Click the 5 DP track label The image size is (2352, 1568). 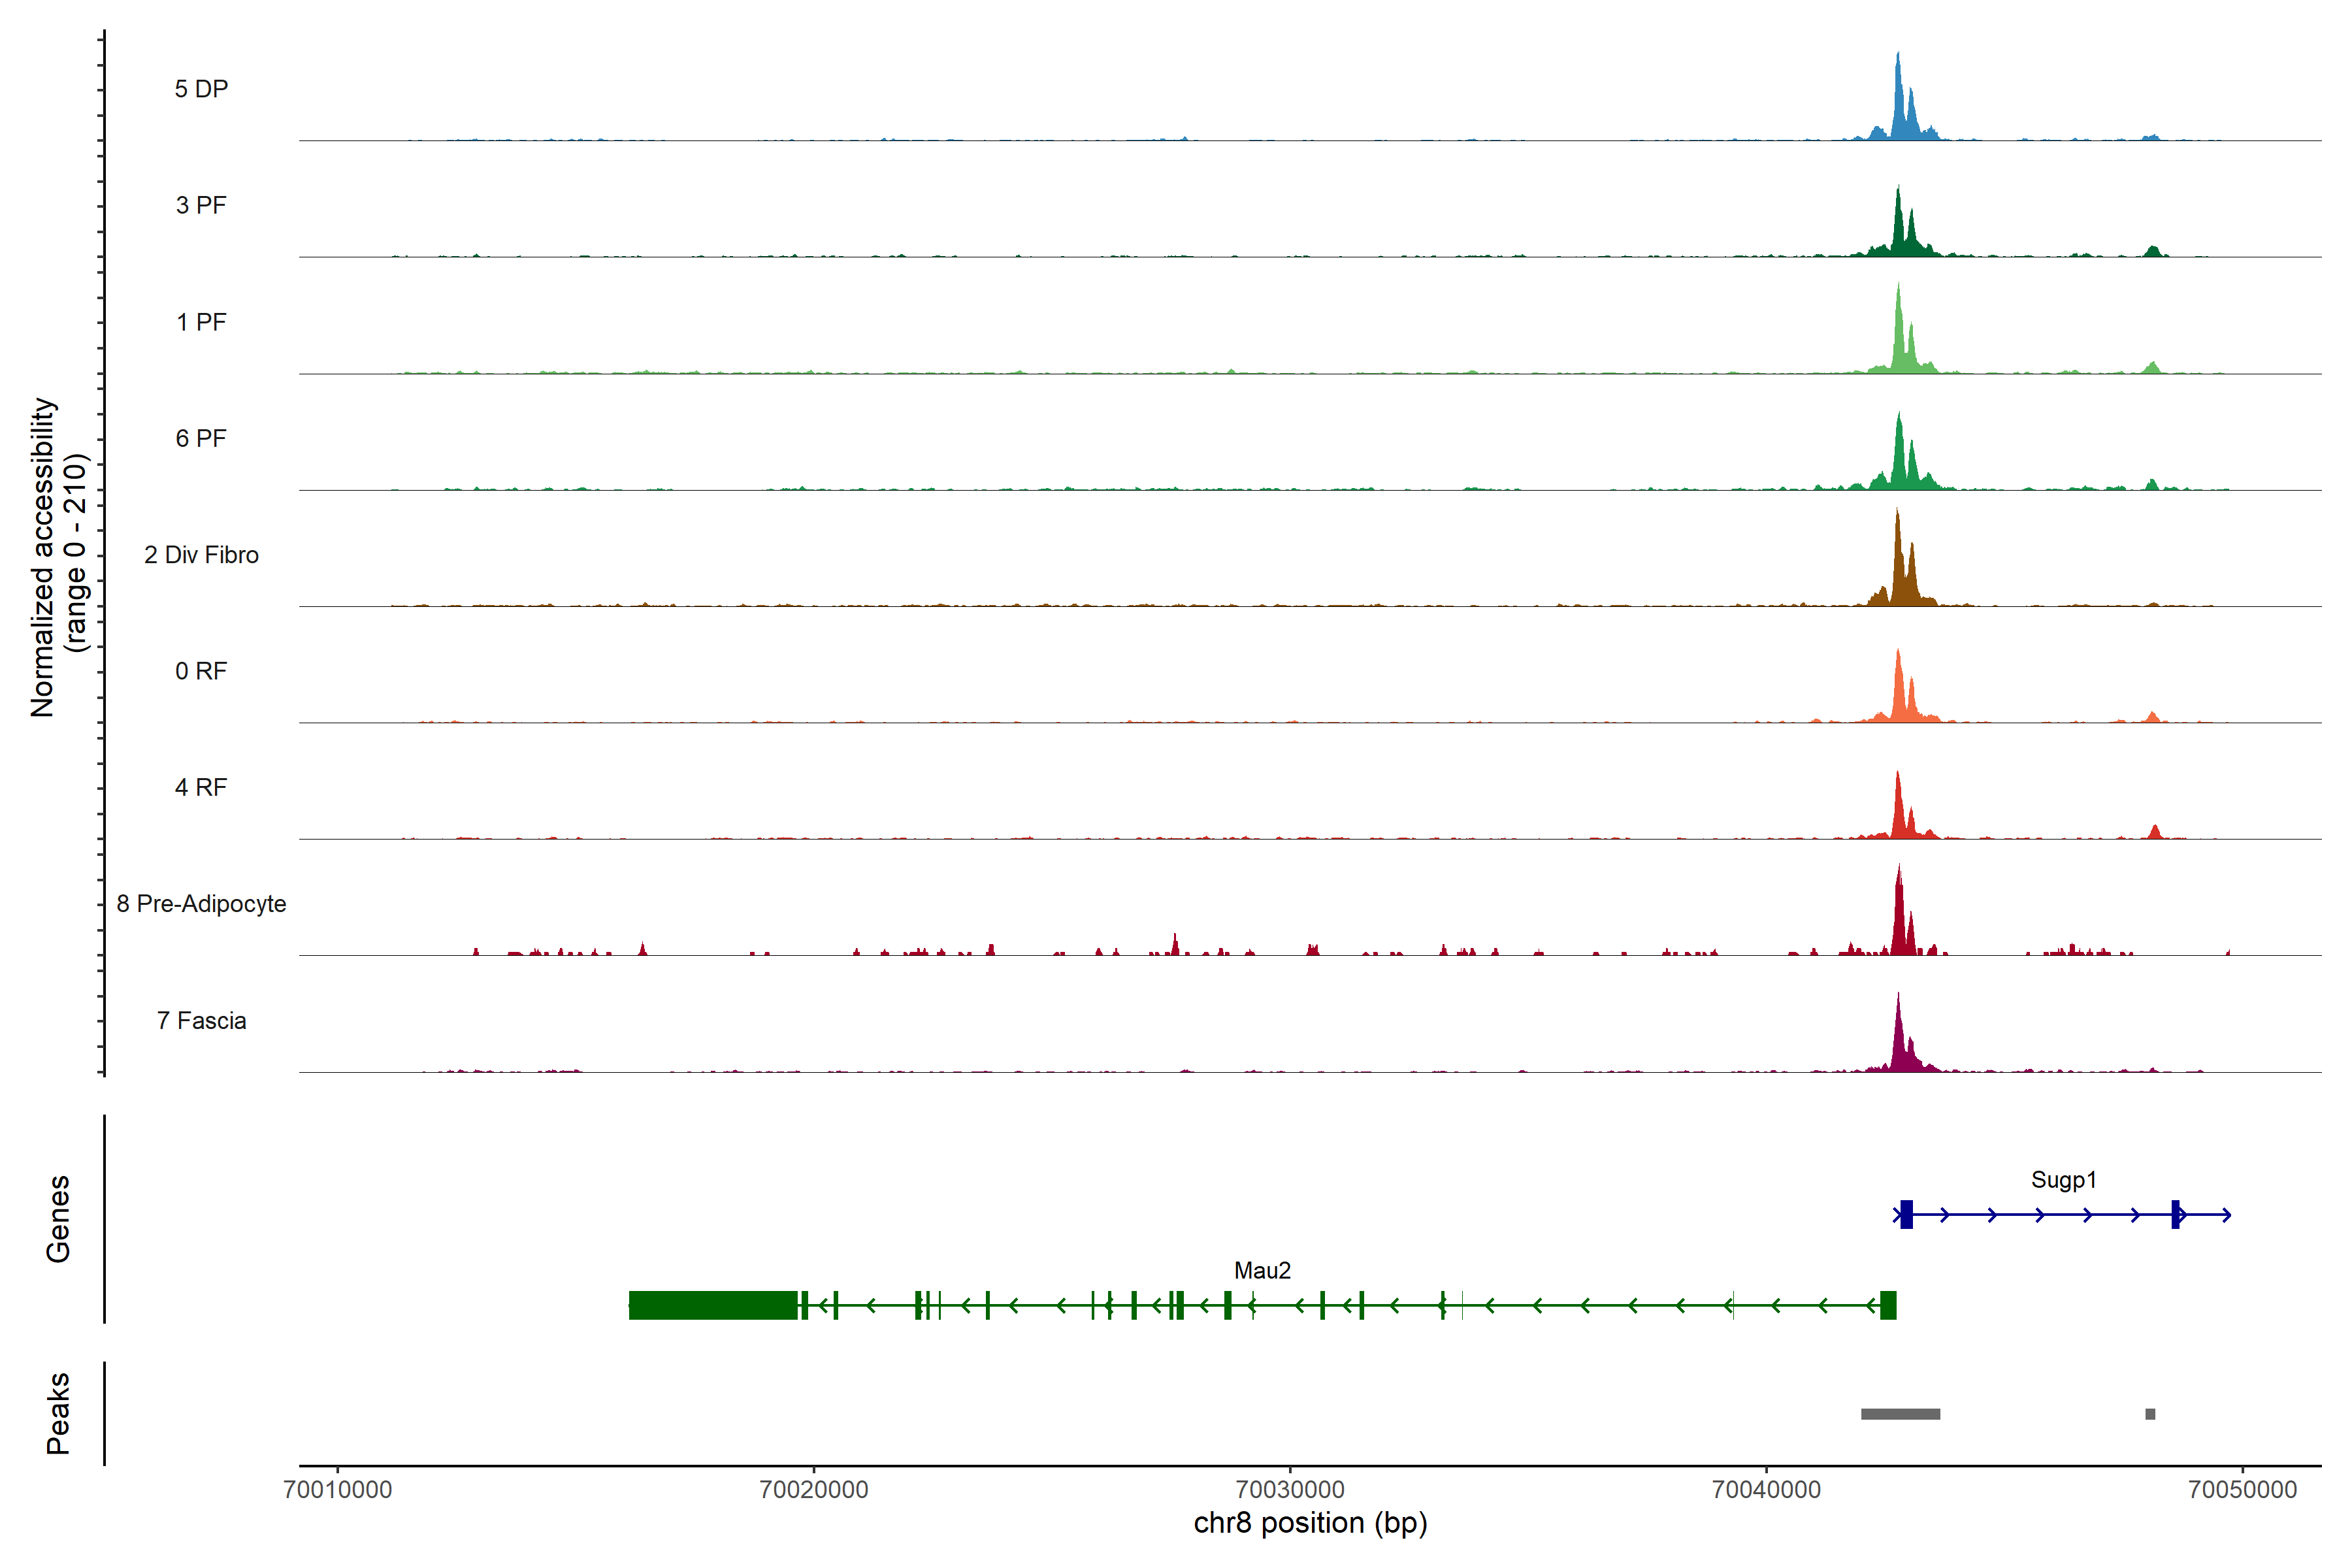201,89
